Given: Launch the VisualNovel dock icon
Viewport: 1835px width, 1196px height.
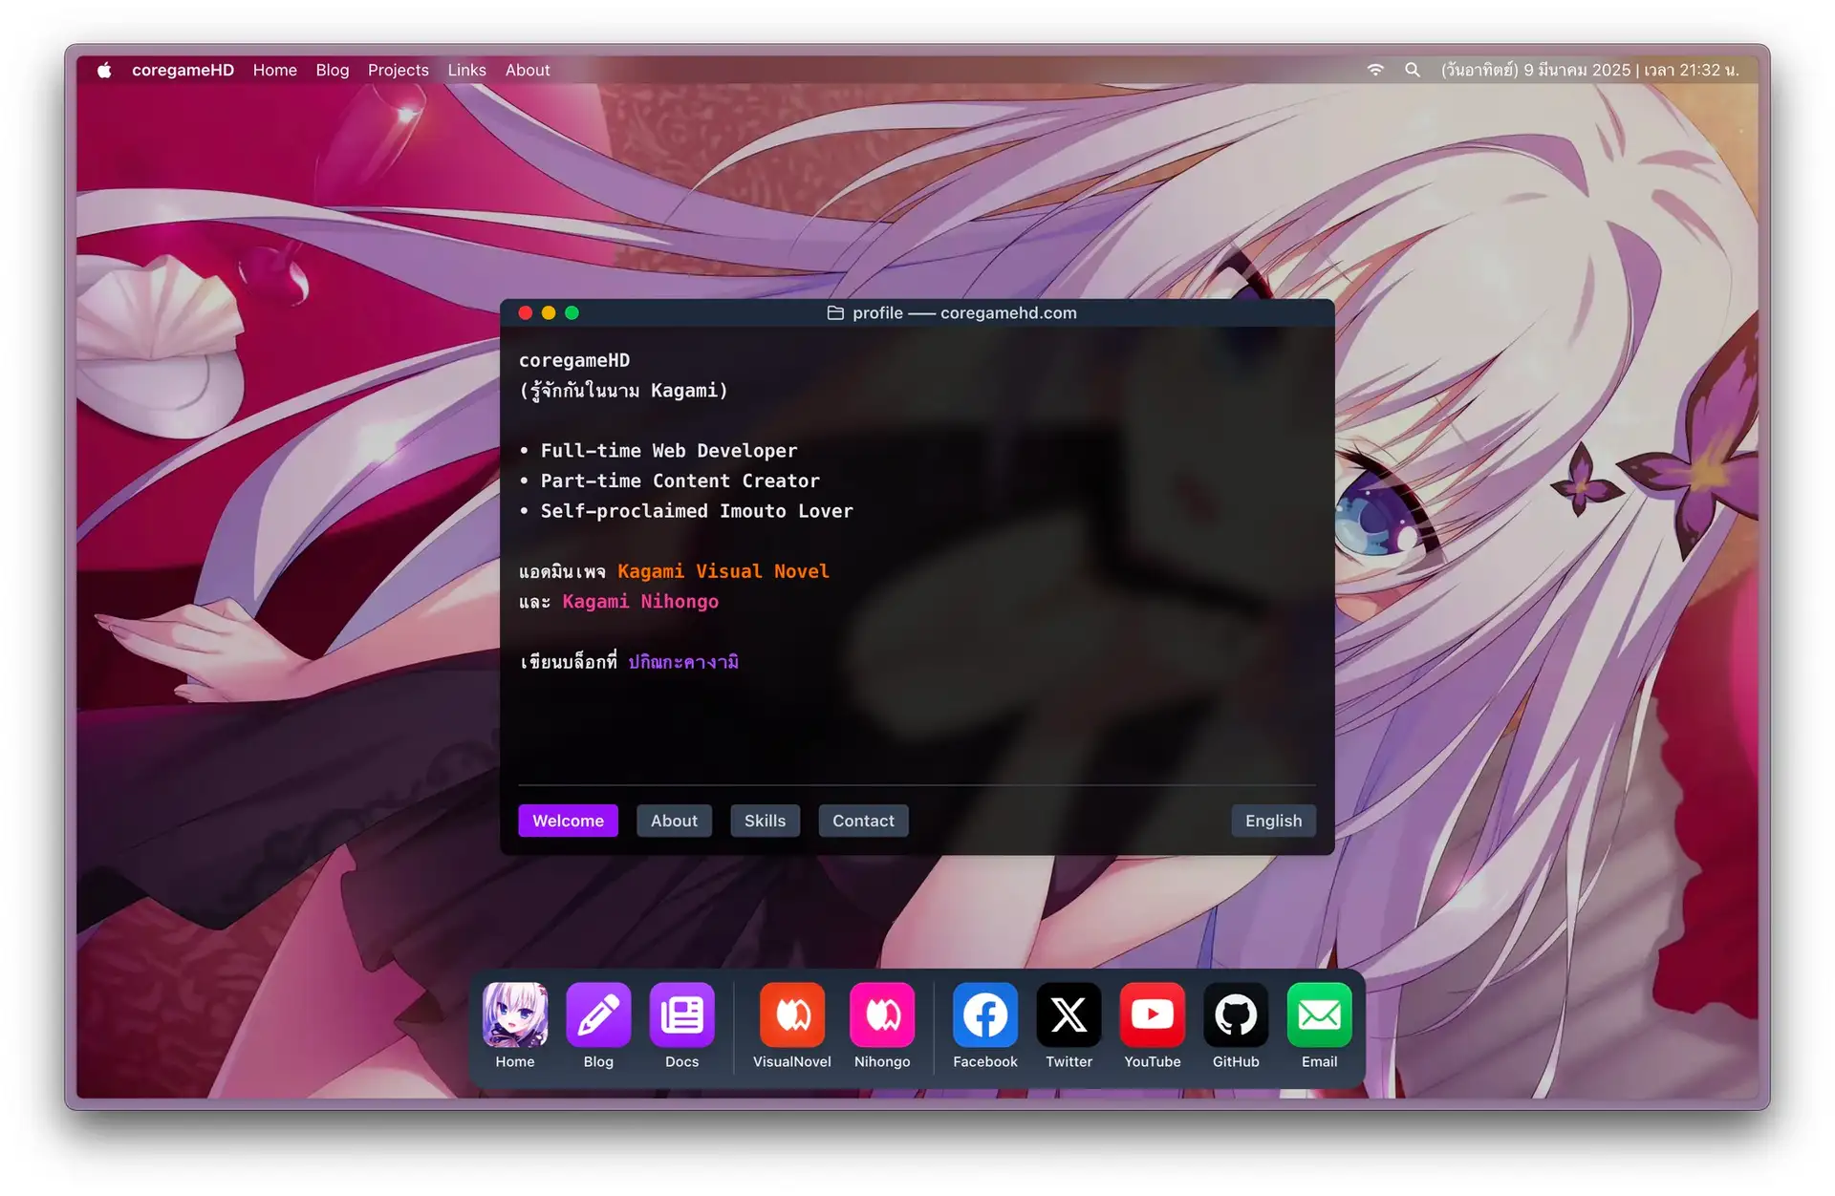Looking at the screenshot, I should pos(791,1014).
